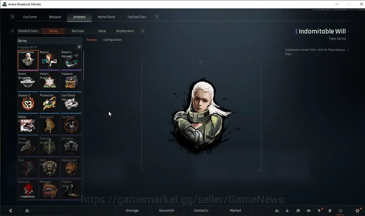365x216 pixels.
Task: Click the 'Indomitable Will' title
Action: tap(322, 31)
